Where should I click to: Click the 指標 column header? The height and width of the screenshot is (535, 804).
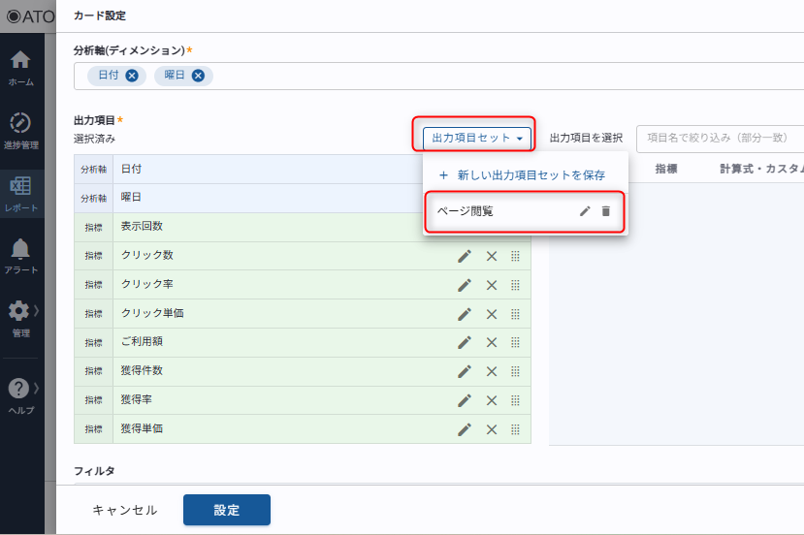pos(666,169)
